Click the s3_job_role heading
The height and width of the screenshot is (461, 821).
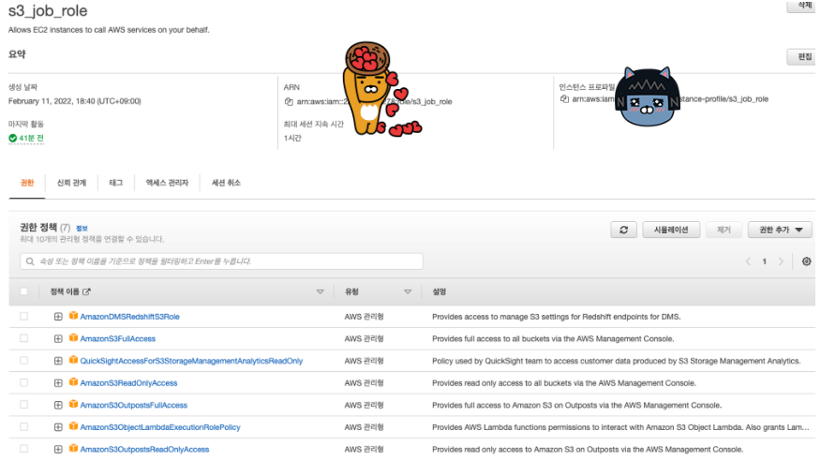click(48, 11)
